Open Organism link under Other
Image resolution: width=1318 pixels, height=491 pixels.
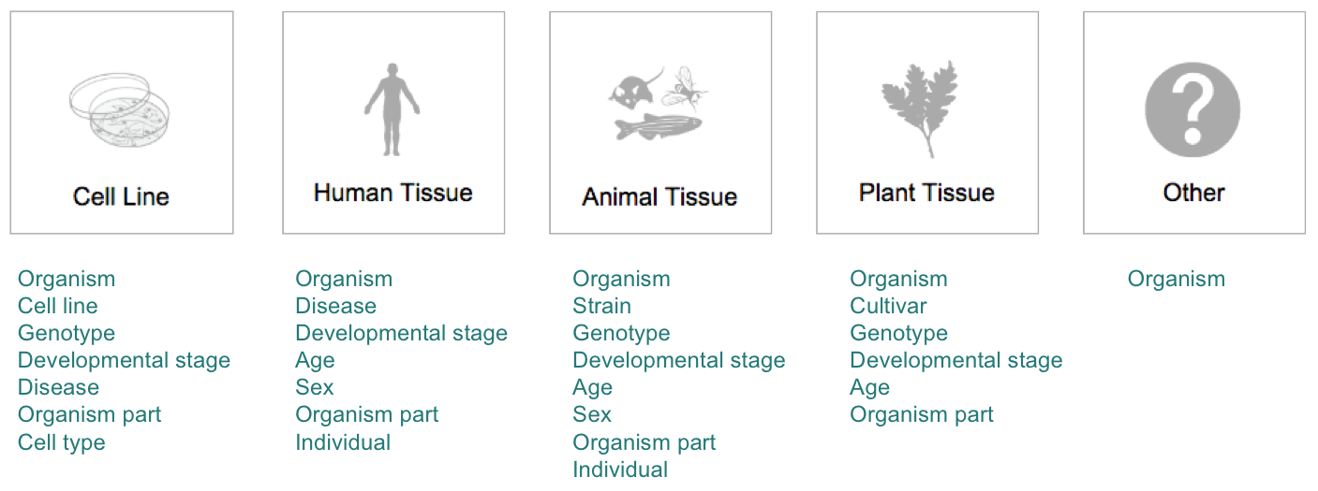tap(1176, 279)
